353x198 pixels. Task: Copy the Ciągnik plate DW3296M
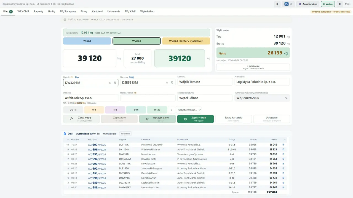point(115,83)
